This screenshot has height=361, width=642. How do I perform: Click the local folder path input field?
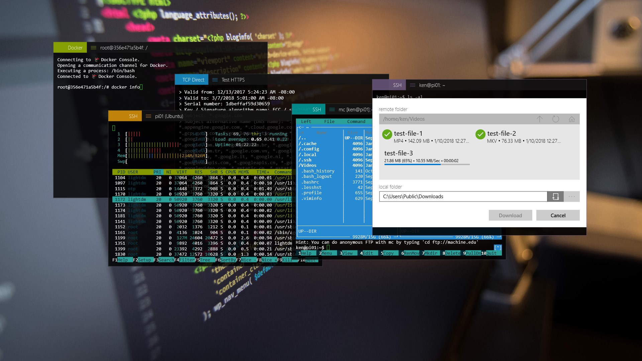pos(463,197)
